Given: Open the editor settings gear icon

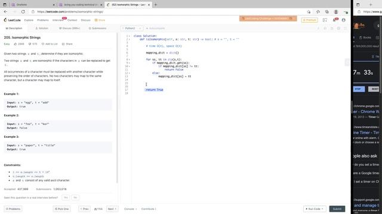Looking at the screenshot, I should pyautogui.click(x=338, y=29).
